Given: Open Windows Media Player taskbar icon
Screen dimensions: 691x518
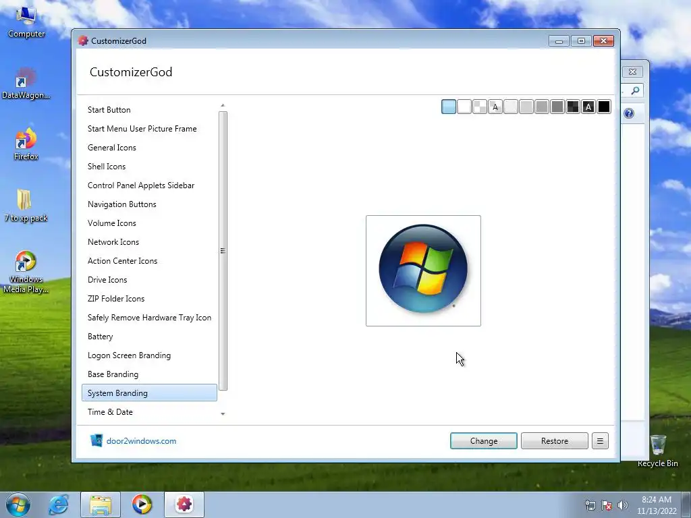Looking at the screenshot, I should (x=142, y=505).
